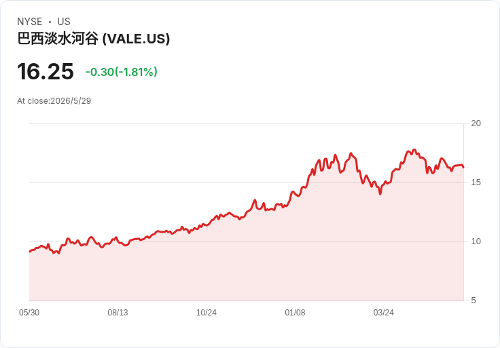The height and width of the screenshot is (348, 500).
Task: Click the -0.30(-1.81%) price change text
Action: [x=122, y=72]
